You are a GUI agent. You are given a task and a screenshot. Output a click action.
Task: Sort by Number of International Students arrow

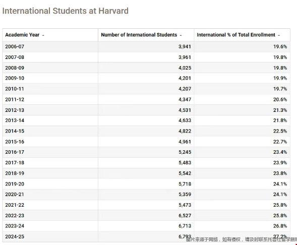pos(181,35)
